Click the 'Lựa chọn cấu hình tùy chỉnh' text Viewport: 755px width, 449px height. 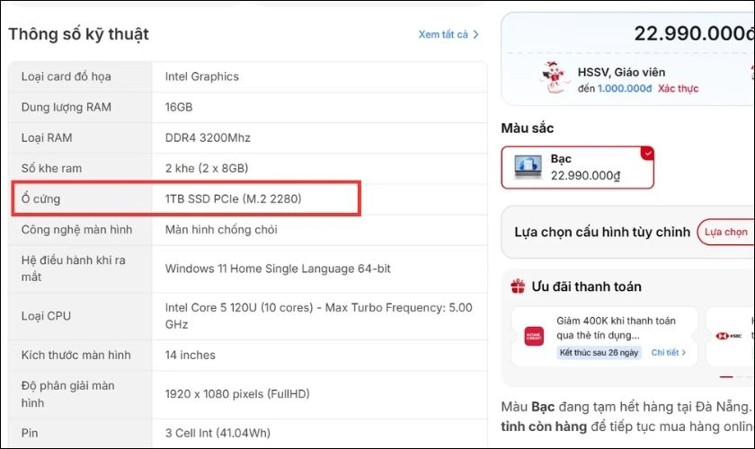pyautogui.click(x=602, y=232)
